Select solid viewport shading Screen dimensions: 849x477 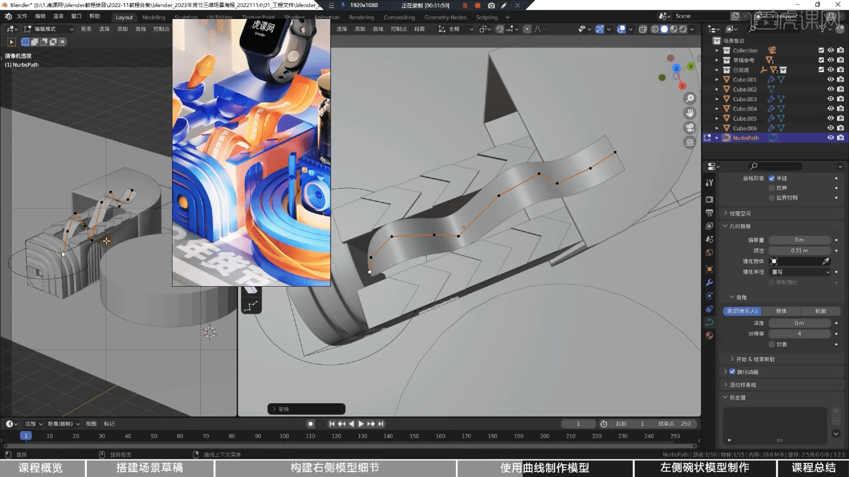coord(664,29)
